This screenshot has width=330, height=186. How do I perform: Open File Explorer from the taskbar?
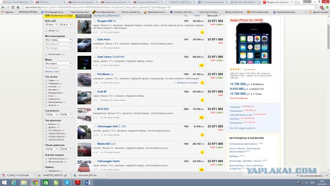(24, 182)
